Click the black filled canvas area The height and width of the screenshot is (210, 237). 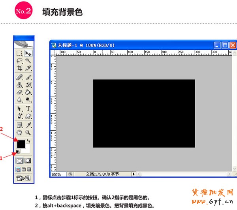tap(144, 113)
